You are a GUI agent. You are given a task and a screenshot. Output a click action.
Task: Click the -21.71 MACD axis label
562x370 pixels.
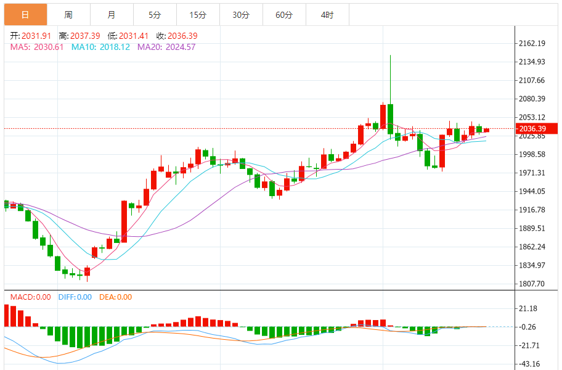(x=529, y=345)
